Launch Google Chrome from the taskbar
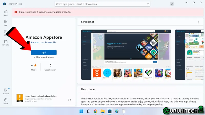This screenshot has width=205, height=115. (95, 111)
